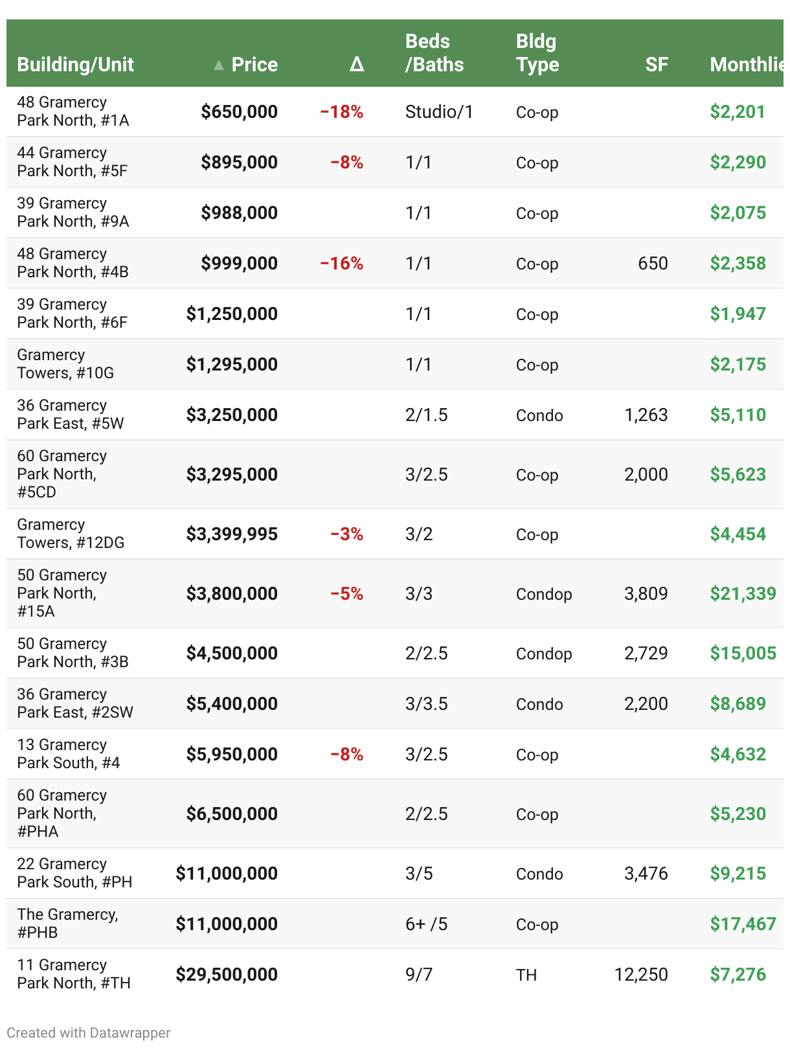Select the 11 Gramercy Park North #TH row
This screenshot has height=1048, width=790.
(73, 974)
